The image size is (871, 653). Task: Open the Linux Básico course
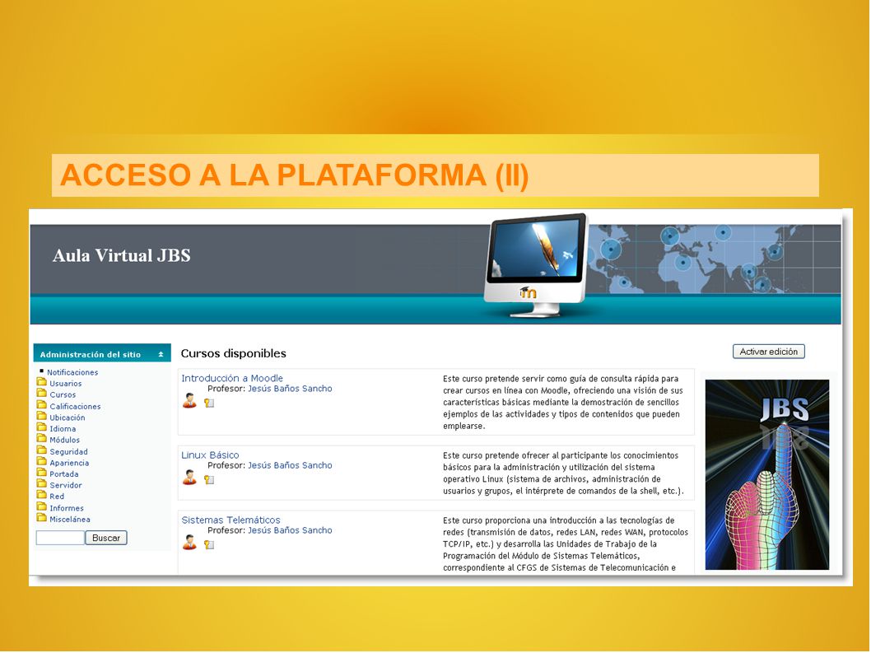click(210, 455)
